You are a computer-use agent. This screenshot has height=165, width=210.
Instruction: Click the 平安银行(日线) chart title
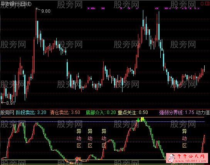click(16, 4)
